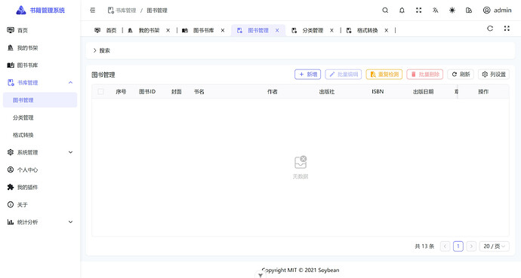Close the 格式转换 tab
This screenshot has width=521, height=278.
click(x=387, y=30)
